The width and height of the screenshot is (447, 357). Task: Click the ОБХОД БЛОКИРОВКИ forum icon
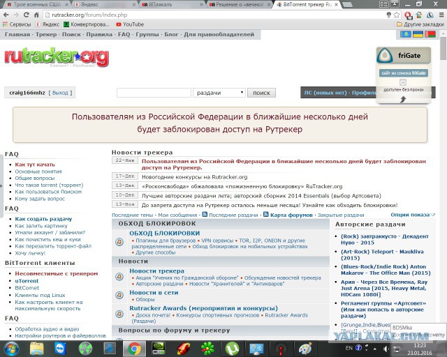coord(119,242)
